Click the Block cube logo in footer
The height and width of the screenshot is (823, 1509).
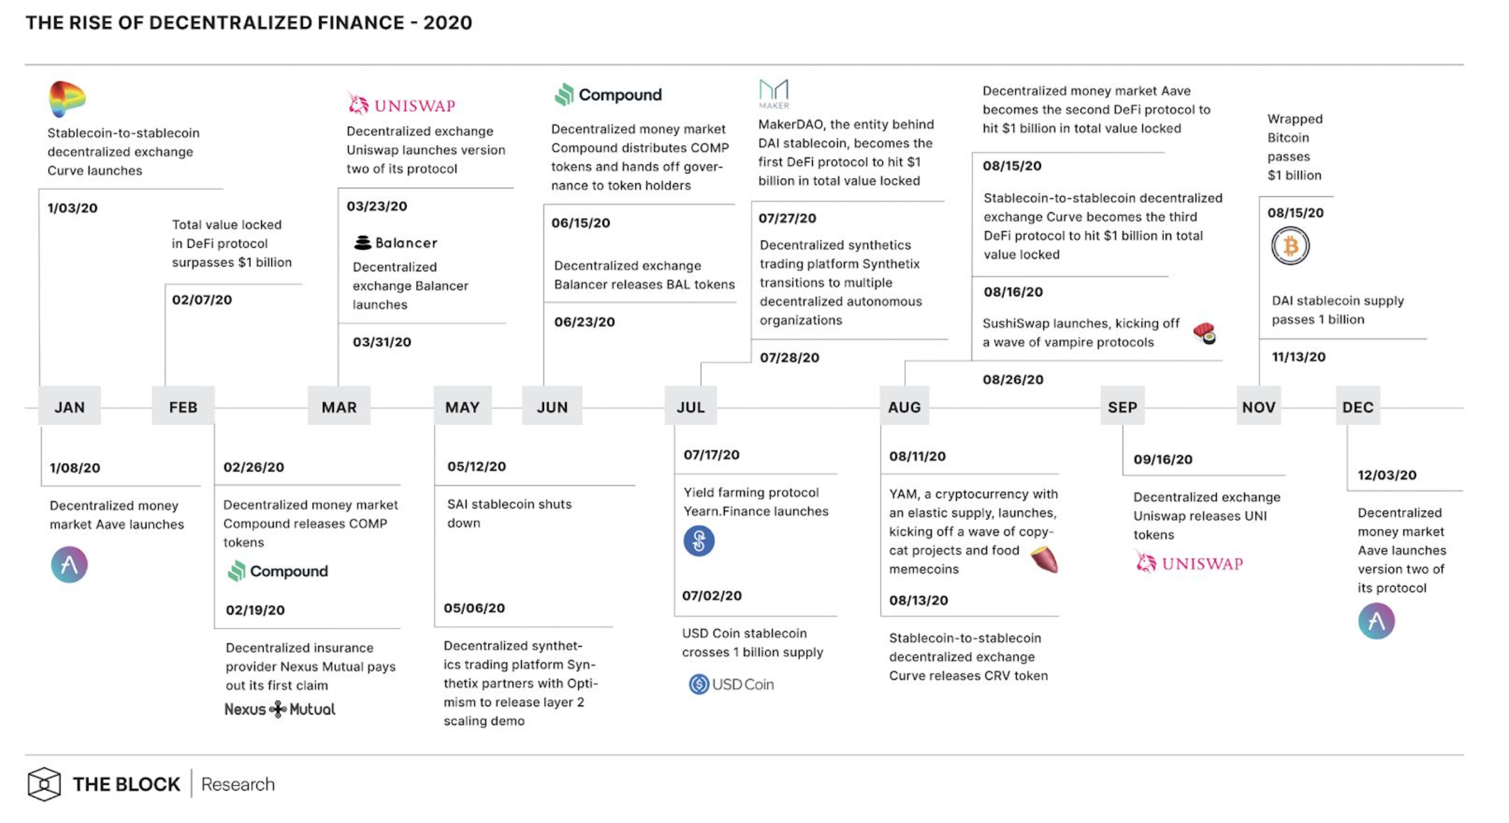pos(44,784)
